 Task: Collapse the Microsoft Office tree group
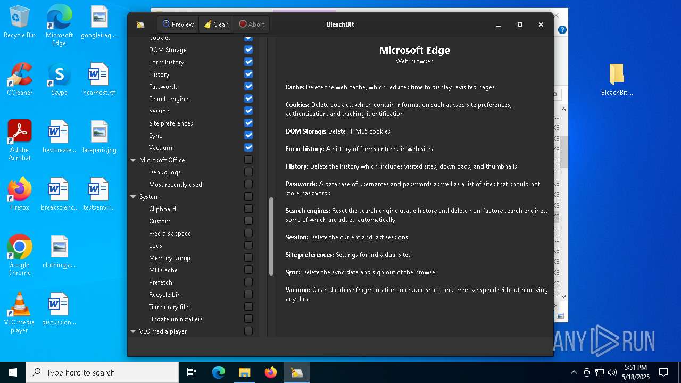pyautogui.click(x=133, y=160)
